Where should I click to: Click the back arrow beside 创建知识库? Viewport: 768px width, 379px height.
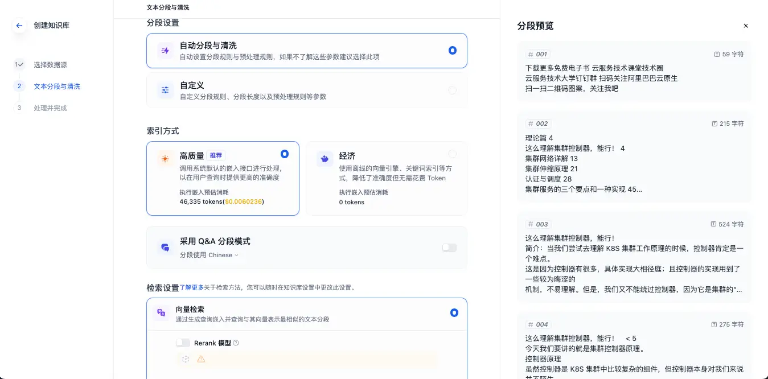coord(19,25)
